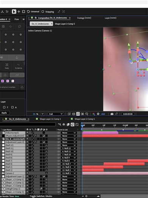
Task: Open Parent dropdown showing 10. Null 7
Action: click(69, 164)
